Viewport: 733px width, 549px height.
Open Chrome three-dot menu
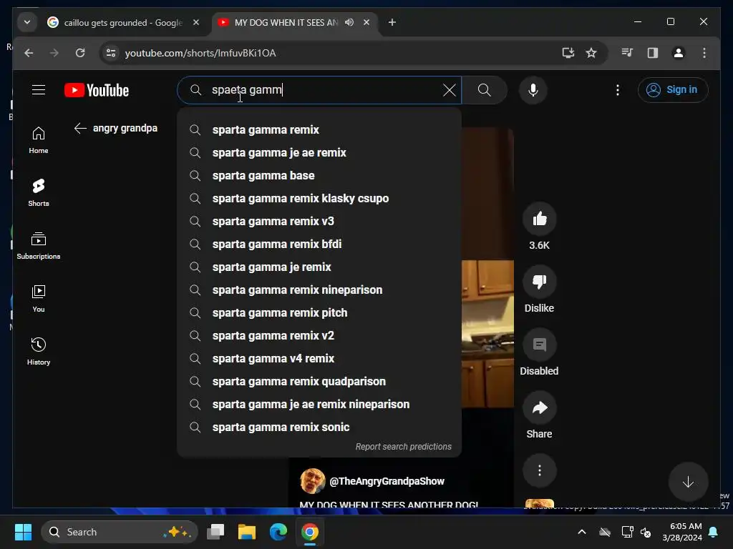pyautogui.click(x=704, y=53)
